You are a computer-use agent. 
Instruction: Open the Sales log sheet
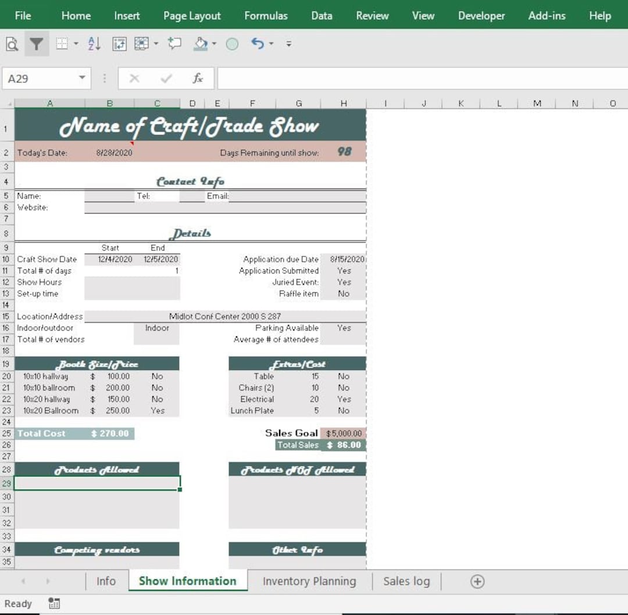[x=406, y=581]
